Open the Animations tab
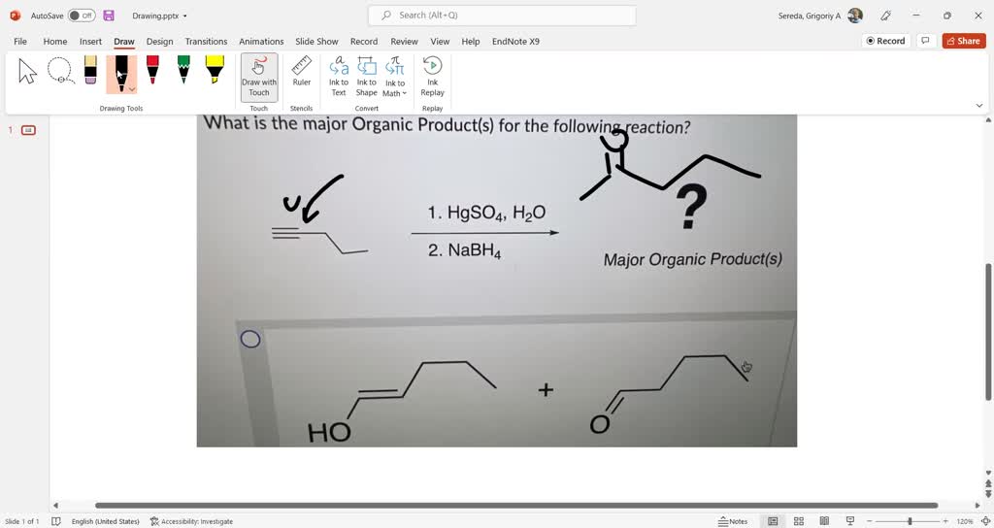994x528 pixels. [261, 41]
